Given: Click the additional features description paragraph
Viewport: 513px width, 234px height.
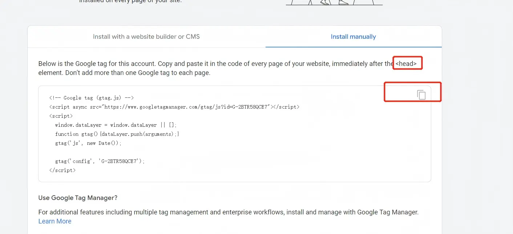Looking at the screenshot, I should [x=229, y=212].
